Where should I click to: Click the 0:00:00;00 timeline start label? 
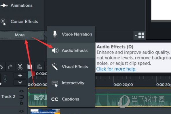pos(37,85)
